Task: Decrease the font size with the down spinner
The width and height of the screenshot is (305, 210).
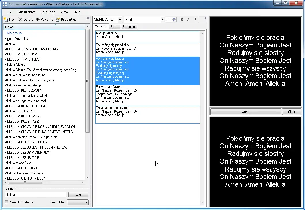Action: click(174, 21)
